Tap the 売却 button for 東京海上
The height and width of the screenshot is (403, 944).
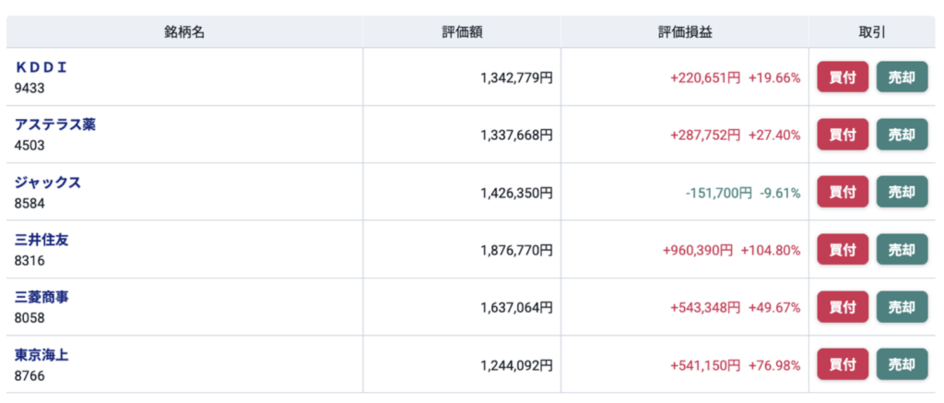click(x=902, y=364)
